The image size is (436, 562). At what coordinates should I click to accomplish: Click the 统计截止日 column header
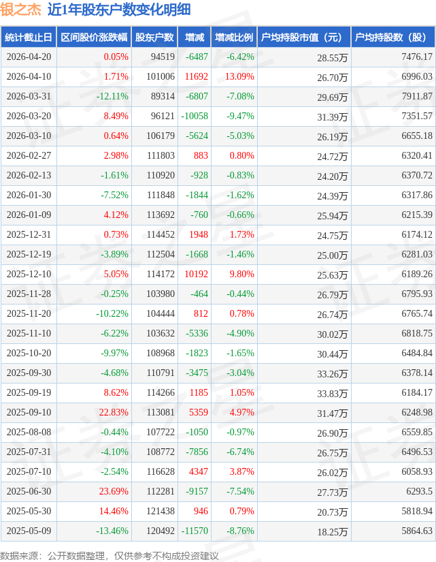click(x=29, y=37)
